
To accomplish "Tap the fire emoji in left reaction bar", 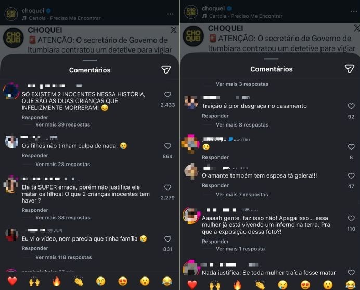I will click(57, 281).
